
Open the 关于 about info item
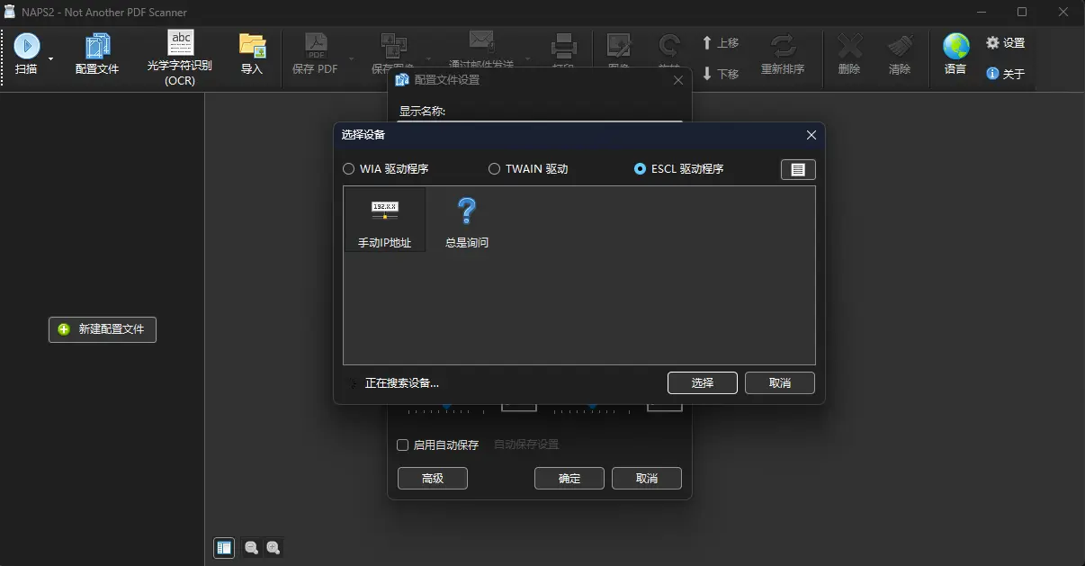1006,74
